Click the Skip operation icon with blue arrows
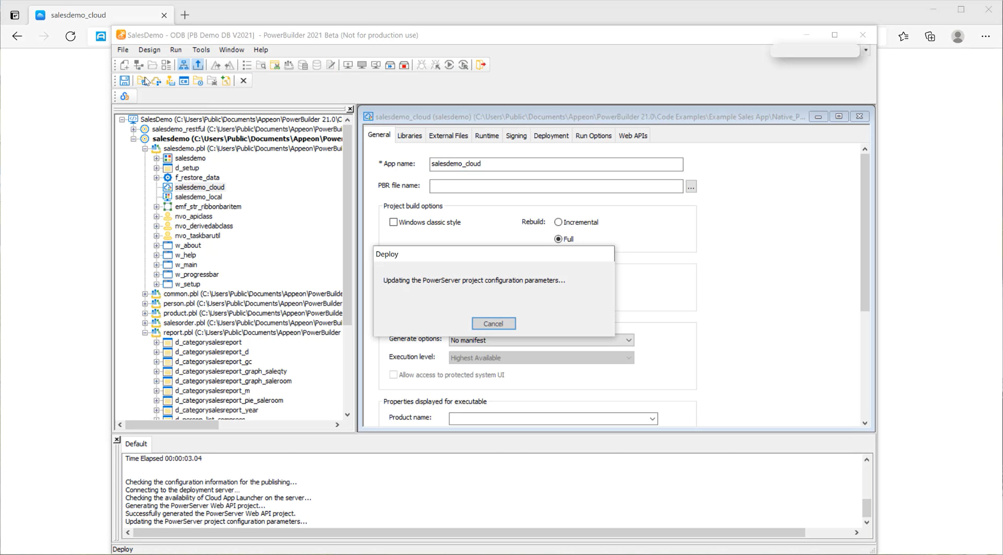Screen dimensions: 1003x555 [x=390, y=65]
